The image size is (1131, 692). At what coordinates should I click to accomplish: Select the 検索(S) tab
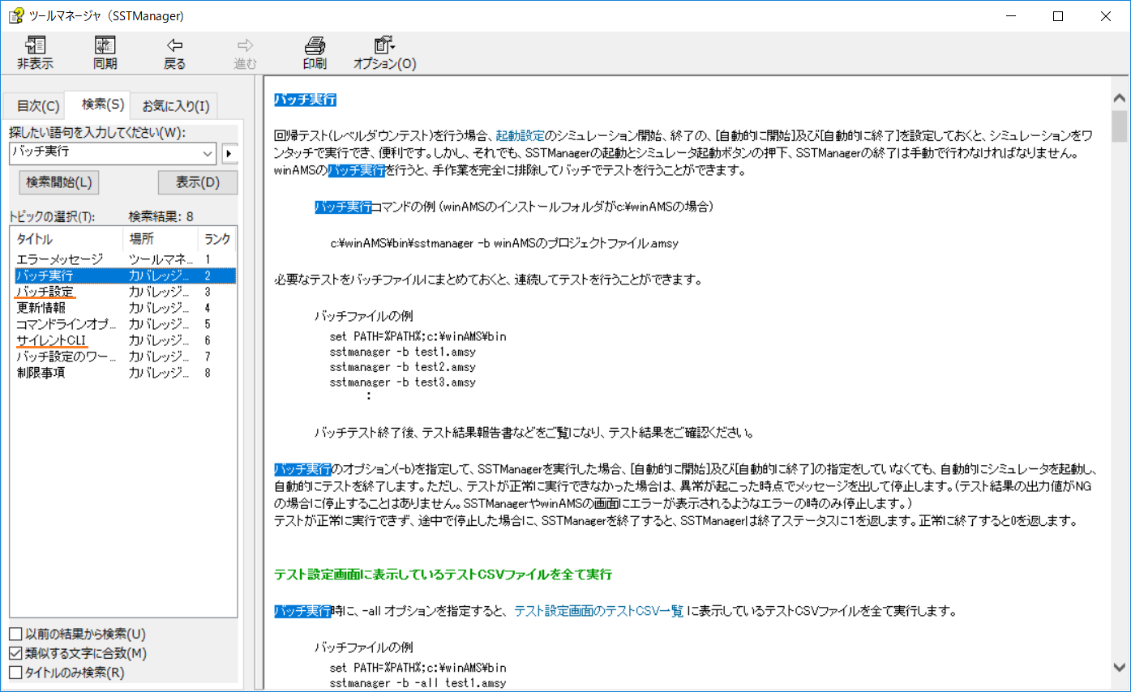[x=103, y=104]
